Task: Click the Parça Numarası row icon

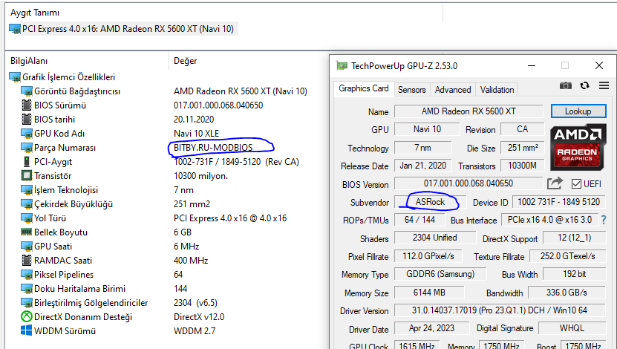Action: [27, 148]
